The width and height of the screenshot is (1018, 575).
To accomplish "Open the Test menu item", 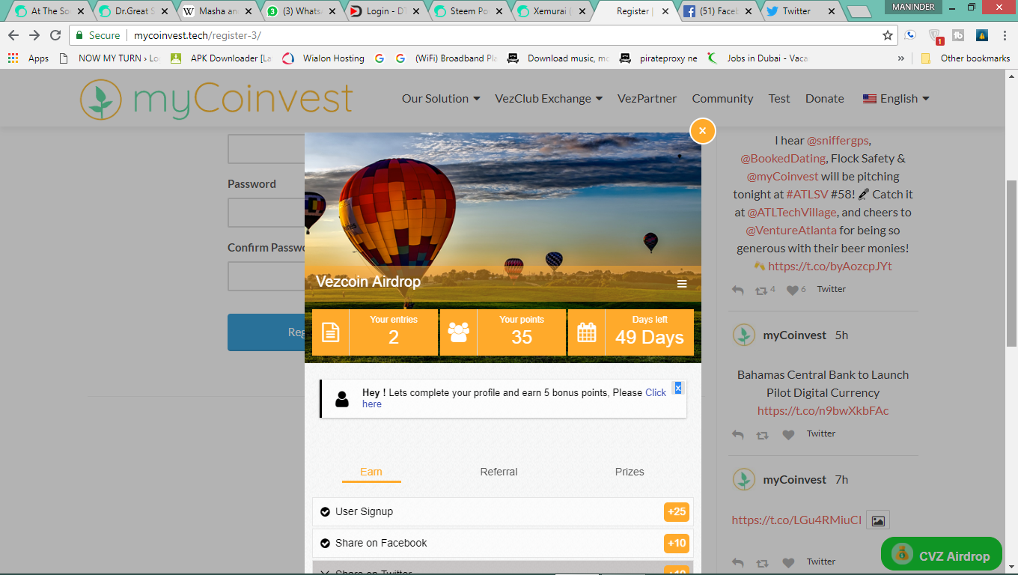I will (779, 99).
